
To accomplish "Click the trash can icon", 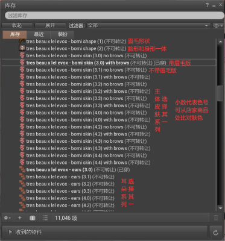I will (x=216, y=218).
